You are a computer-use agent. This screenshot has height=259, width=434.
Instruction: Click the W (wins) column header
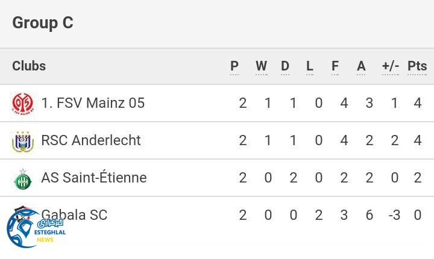pyautogui.click(x=261, y=66)
